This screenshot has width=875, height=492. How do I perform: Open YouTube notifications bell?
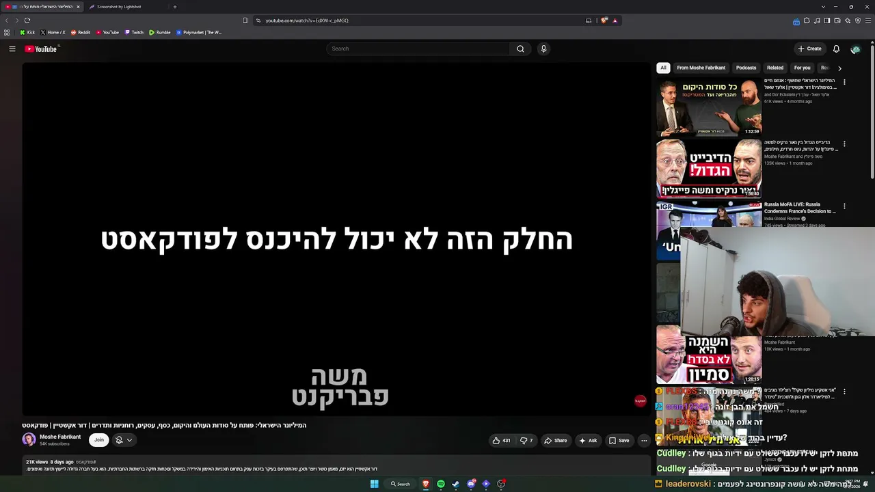pos(836,49)
